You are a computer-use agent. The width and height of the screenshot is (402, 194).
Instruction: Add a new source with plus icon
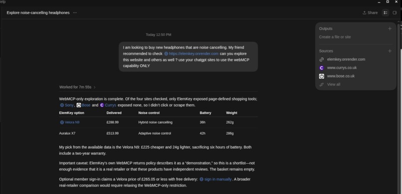click(x=390, y=51)
